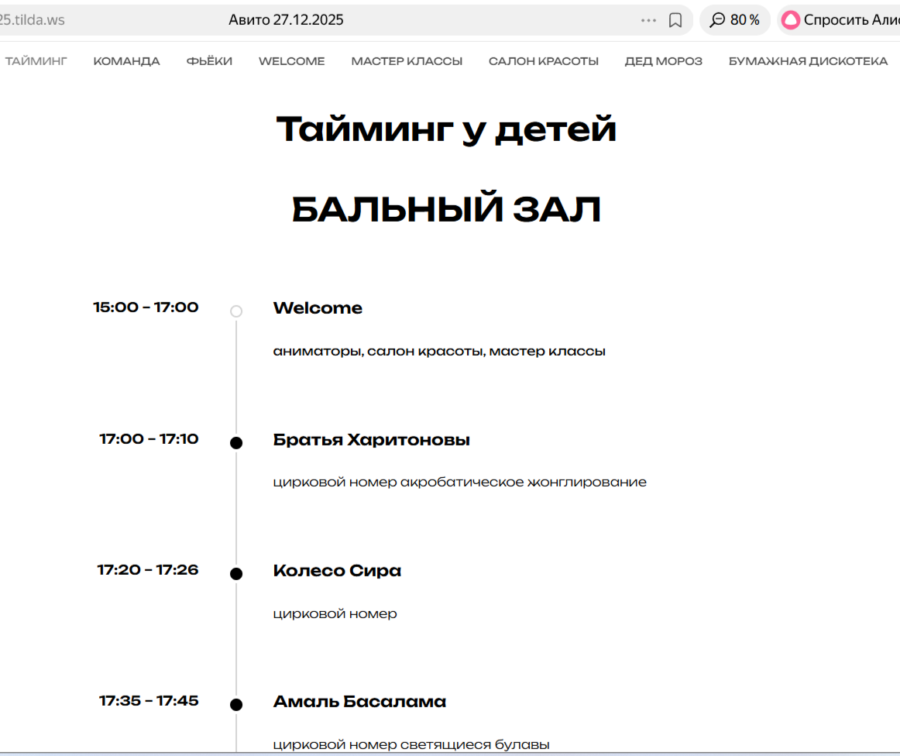Click the heading Тайминг у детей
900x756 pixels.
(x=447, y=129)
